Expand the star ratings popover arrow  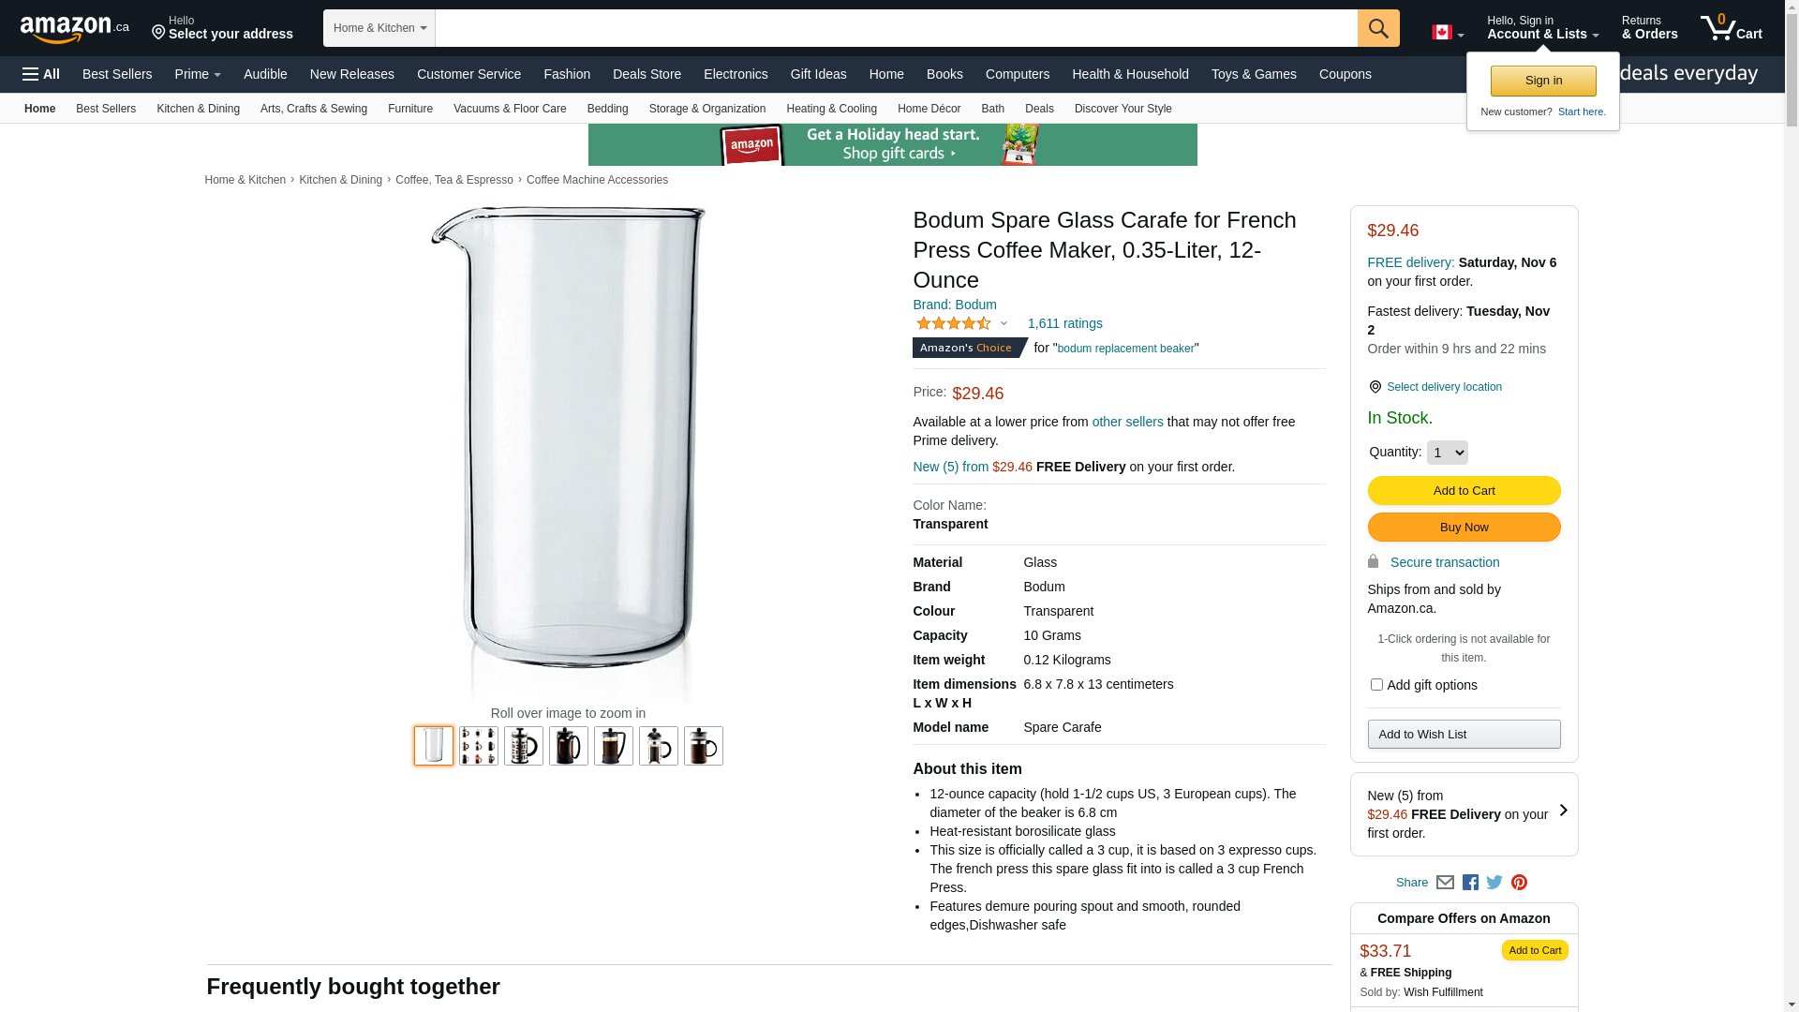coord(1004,324)
